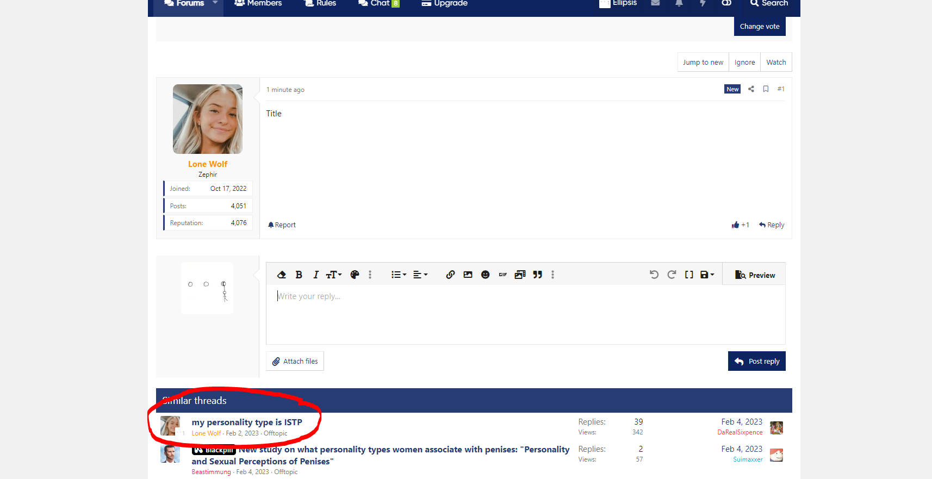This screenshot has height=479, width=932.
Task: Toggle bold formatting in reply editor
Action: [x=299, y=275]
